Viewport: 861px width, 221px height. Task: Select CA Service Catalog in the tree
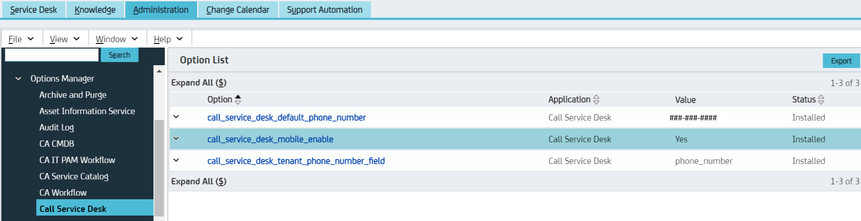[74, 176]
